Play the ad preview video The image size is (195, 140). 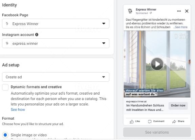click(157, 64)
